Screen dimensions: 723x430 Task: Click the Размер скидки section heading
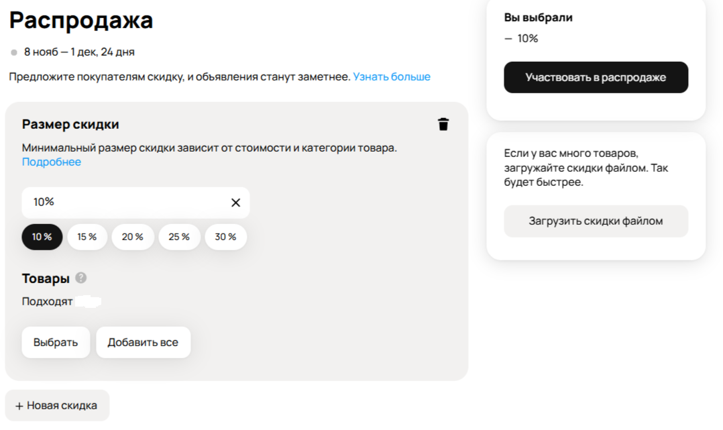70,124
